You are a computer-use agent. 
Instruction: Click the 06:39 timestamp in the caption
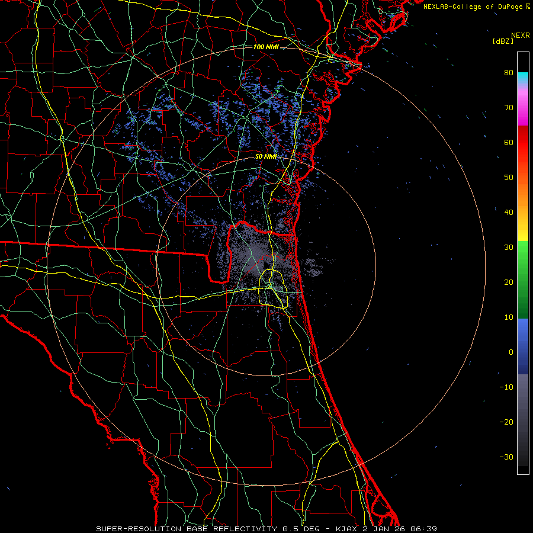pyautogui.click(x=423, y=529)
